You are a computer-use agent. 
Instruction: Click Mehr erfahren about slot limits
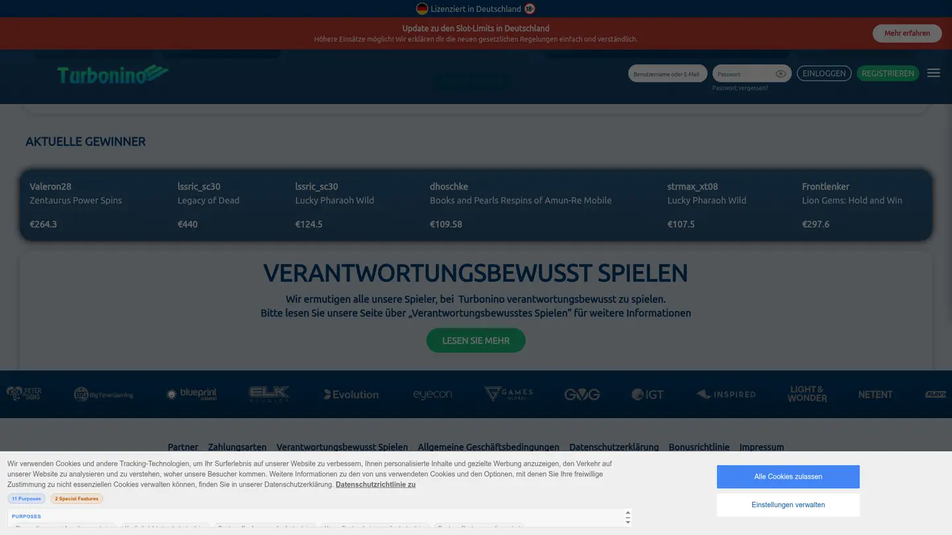click(907, 33)
